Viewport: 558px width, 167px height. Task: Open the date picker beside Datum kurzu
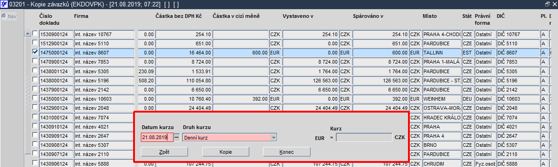177,137
